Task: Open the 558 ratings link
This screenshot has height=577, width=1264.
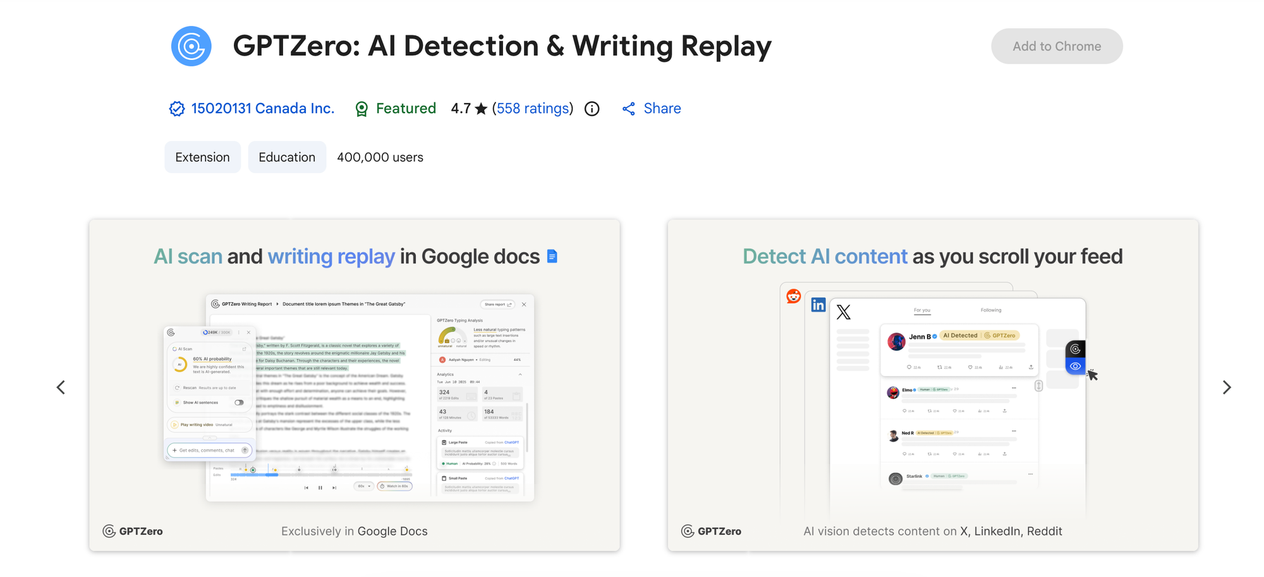Action: 533,109
